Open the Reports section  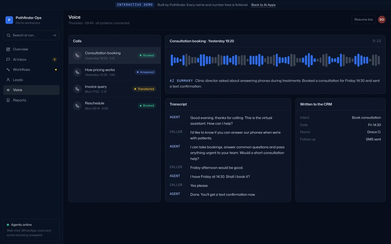point(31,100)
